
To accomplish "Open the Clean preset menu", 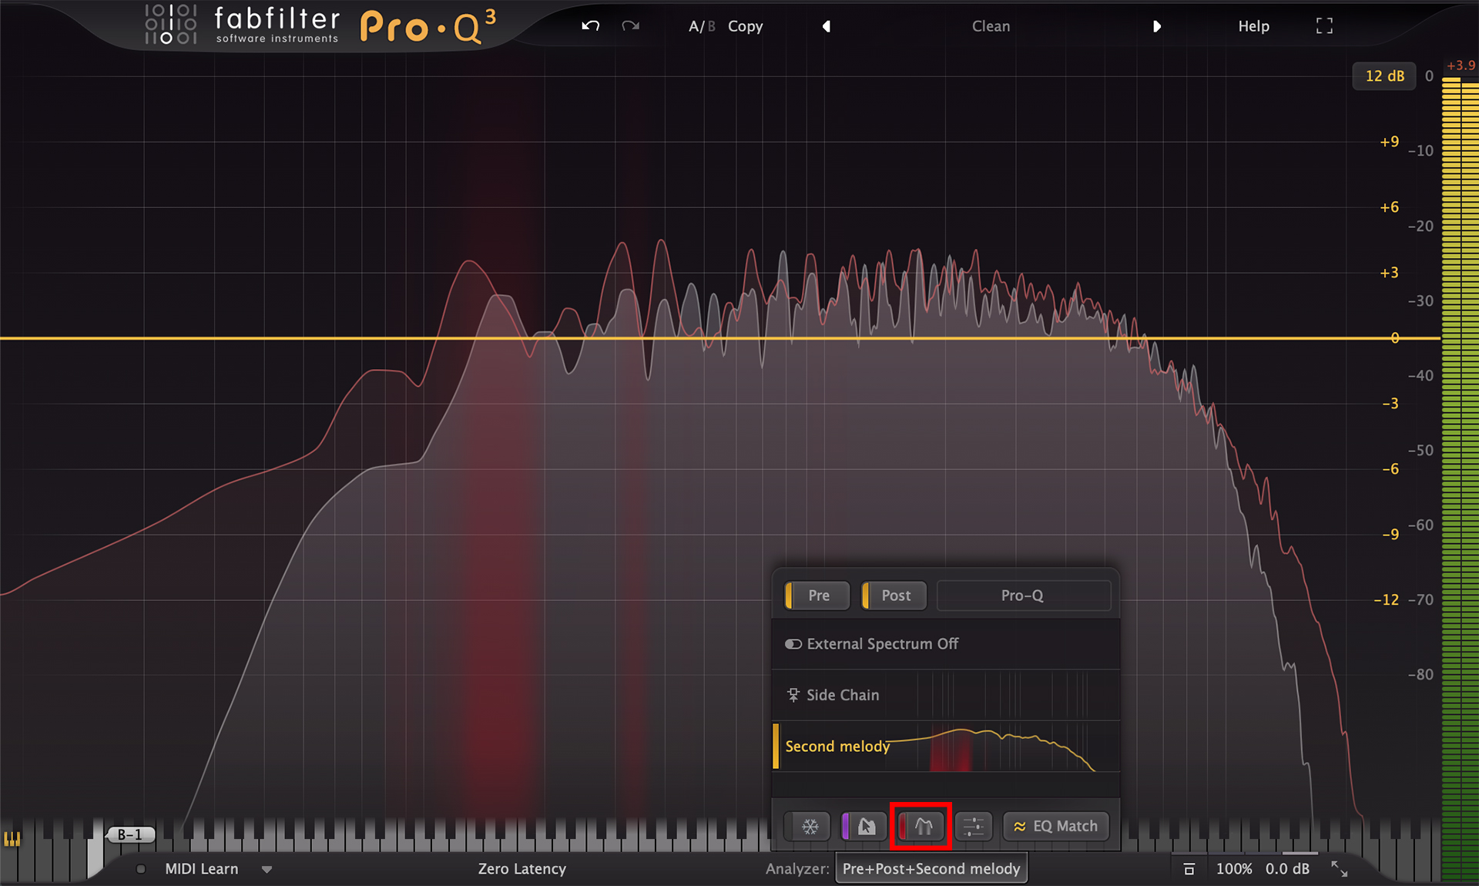I will point(991,26).
